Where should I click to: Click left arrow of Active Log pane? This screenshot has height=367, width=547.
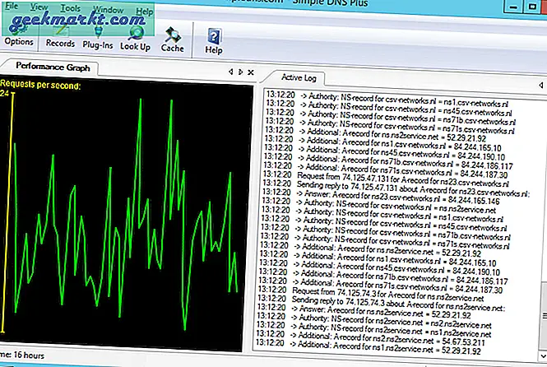[541, 85]
